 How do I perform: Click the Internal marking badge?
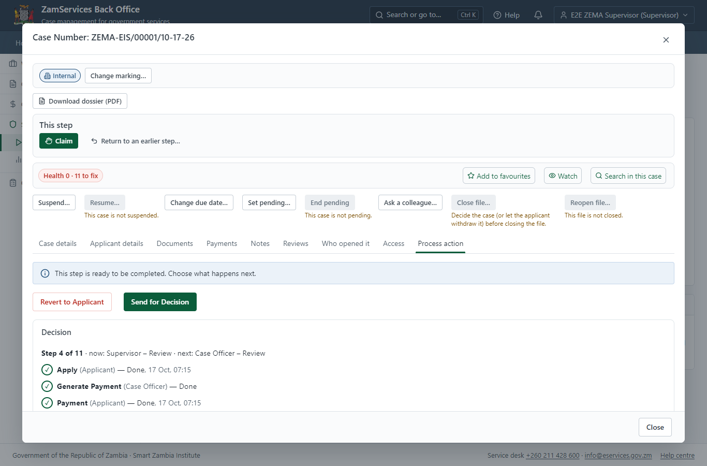pyautogui.click(x=60, y=76)
